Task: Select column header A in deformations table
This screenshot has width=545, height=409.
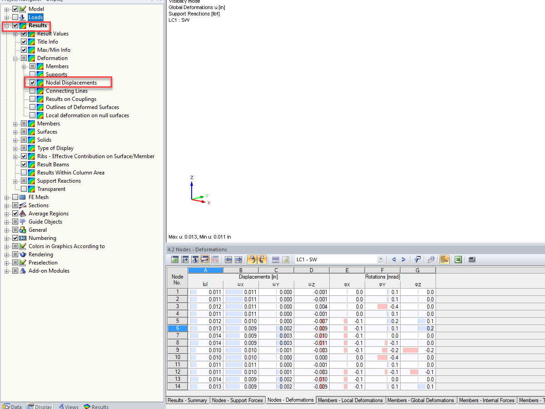Action: tap(206, 270)
